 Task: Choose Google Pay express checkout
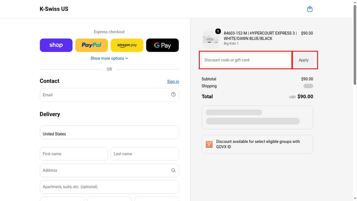click(163, 45)
